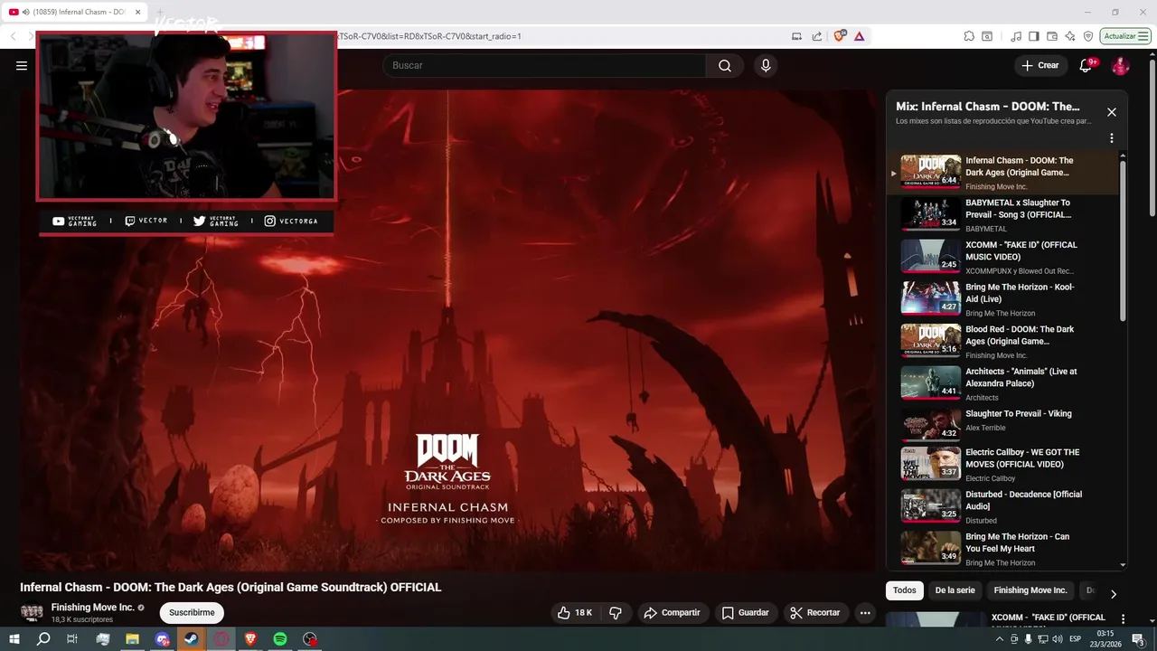
Task: Open the volume speaker tray icon
Action: [1057, 639]
